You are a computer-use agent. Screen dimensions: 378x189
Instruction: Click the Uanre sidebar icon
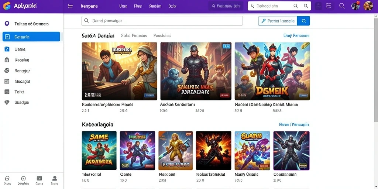[7, 49]
